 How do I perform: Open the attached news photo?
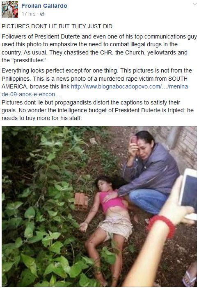click(x=99, y=206)
